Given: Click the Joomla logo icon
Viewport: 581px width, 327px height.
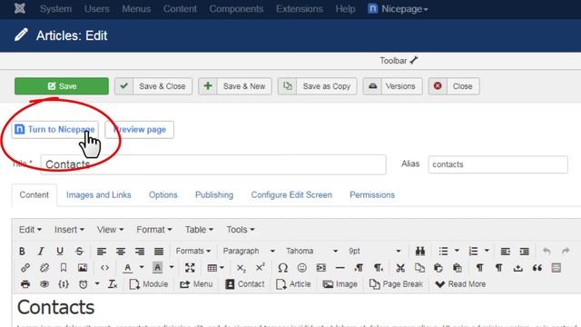Looking at the screenshot, I should click(x=20, y=8).
